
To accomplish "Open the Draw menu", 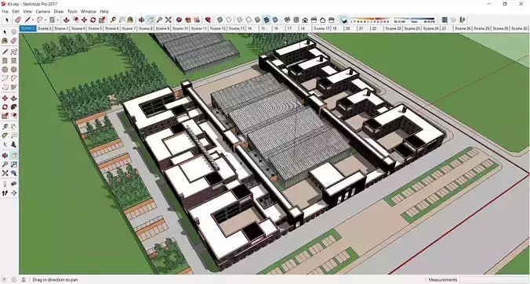I will [59, 12].
